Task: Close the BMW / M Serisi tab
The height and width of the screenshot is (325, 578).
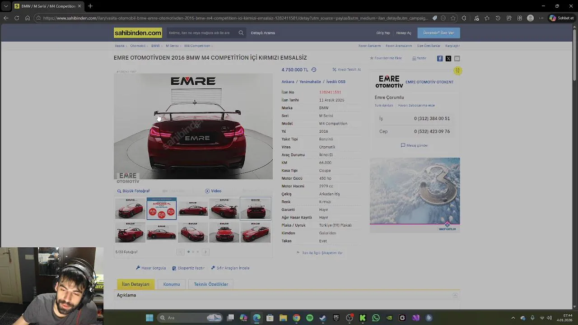Action: [79, 6]
